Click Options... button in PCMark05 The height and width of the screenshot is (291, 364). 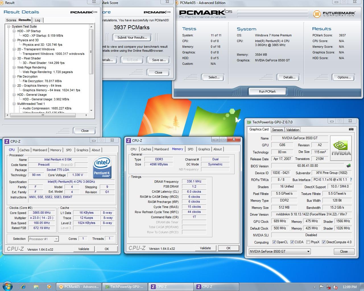click(344, 77)
